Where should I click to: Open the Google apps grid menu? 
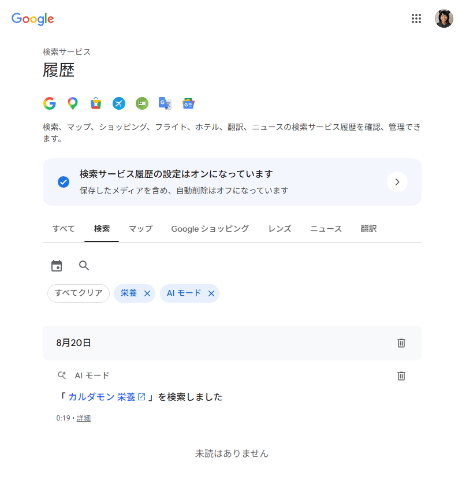416,18
